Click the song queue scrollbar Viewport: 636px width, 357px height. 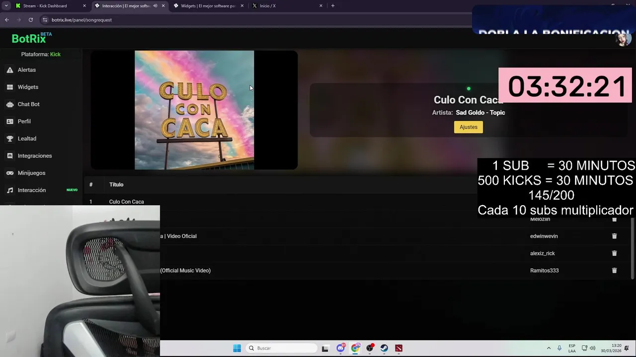click(633, 248)
